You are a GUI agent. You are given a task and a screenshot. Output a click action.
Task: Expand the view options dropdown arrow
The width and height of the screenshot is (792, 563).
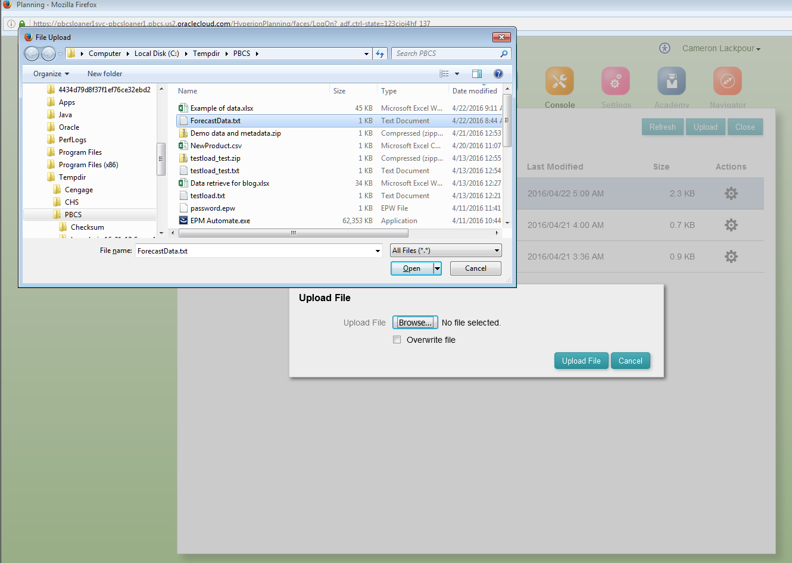[457, 74]
